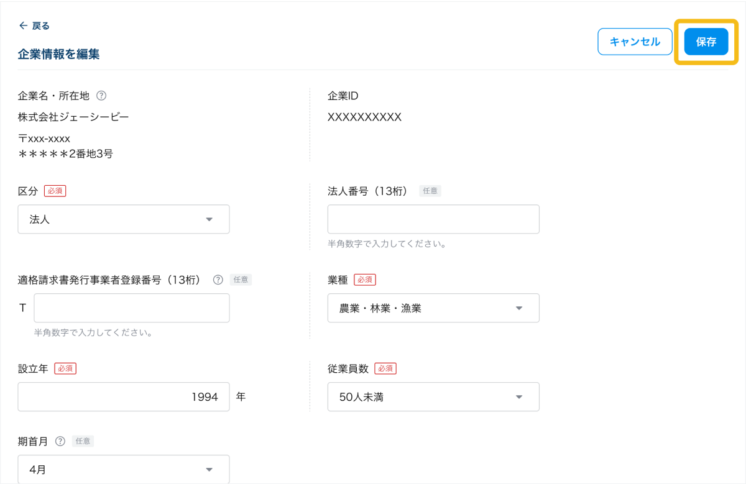
Task: Click the 必須 badge next to 区分
Action: pyautogui.click(x=55, y=191)
